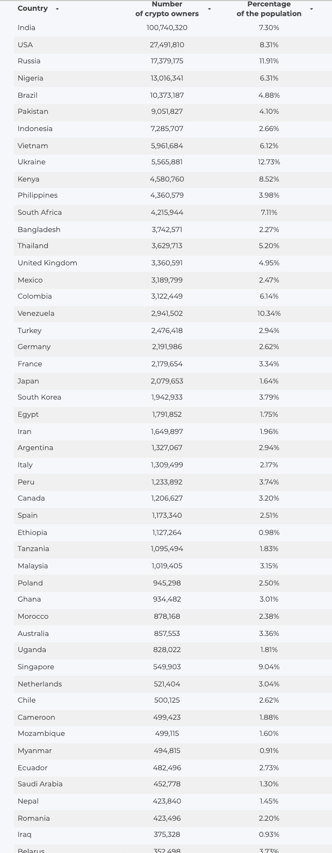Click the Number of crypto owners header

pyautogui.click(x=167, y=9)
